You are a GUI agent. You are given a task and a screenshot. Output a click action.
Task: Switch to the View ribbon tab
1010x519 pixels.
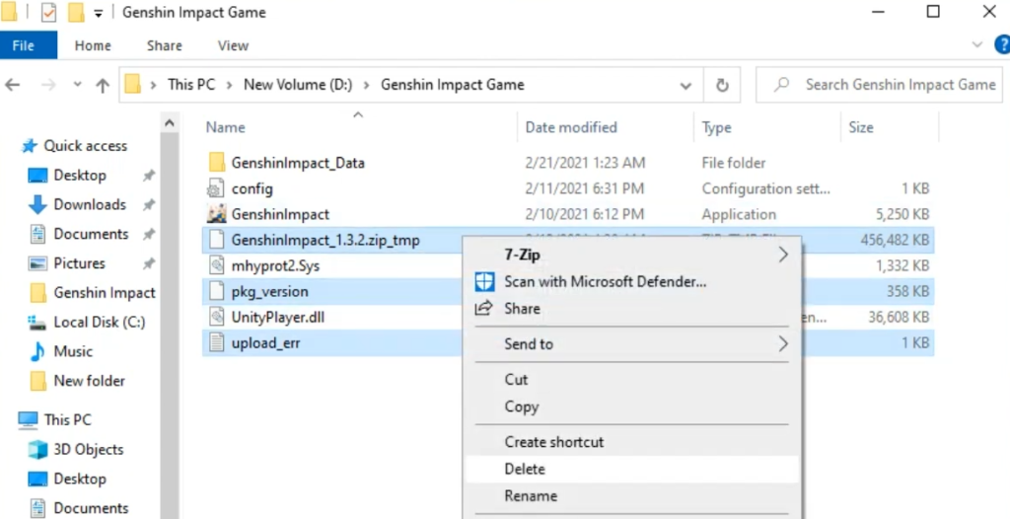pyautogui.click(x=233, y=45)
